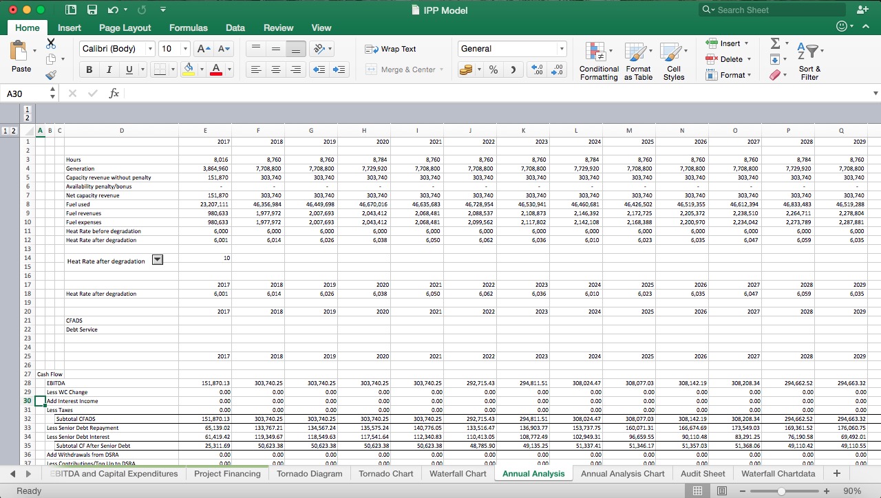Viewport: 881px width, 498px height.
Task: Open the Heat Rate dropdown in the worksheet
Action: [158, 259]
